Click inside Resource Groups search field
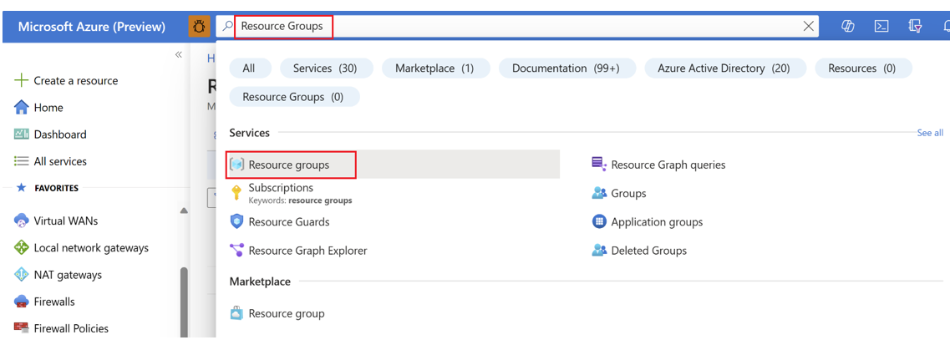Screen dimensions: 950x345 tap(518, 27)
